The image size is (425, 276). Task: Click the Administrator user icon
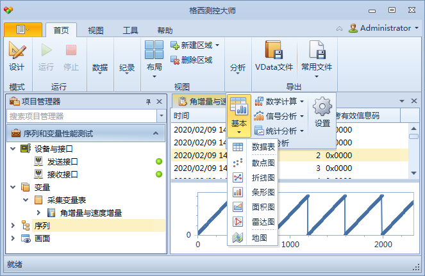(x=353, y=28)
